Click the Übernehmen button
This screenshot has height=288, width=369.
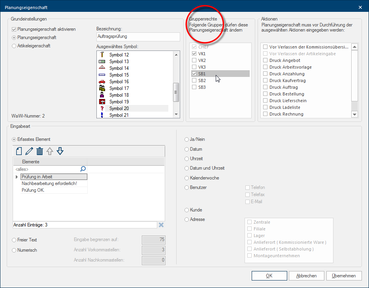tap(344, 276)
